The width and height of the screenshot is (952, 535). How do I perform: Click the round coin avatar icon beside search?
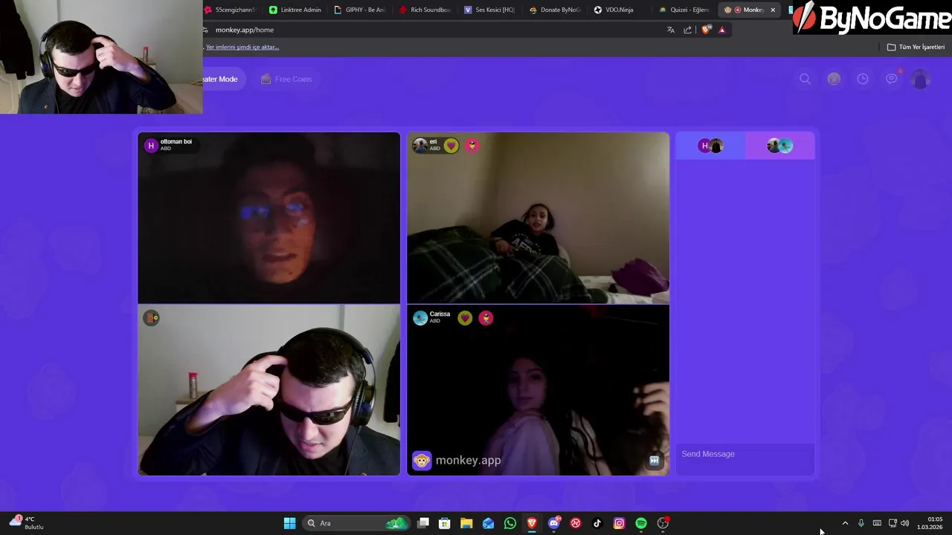834,79
